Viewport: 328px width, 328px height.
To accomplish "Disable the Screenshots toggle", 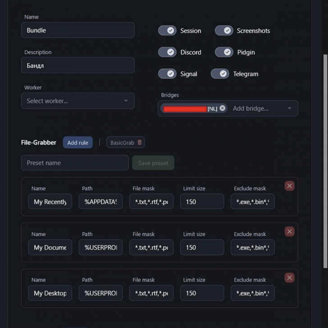I will pos(224,31).
